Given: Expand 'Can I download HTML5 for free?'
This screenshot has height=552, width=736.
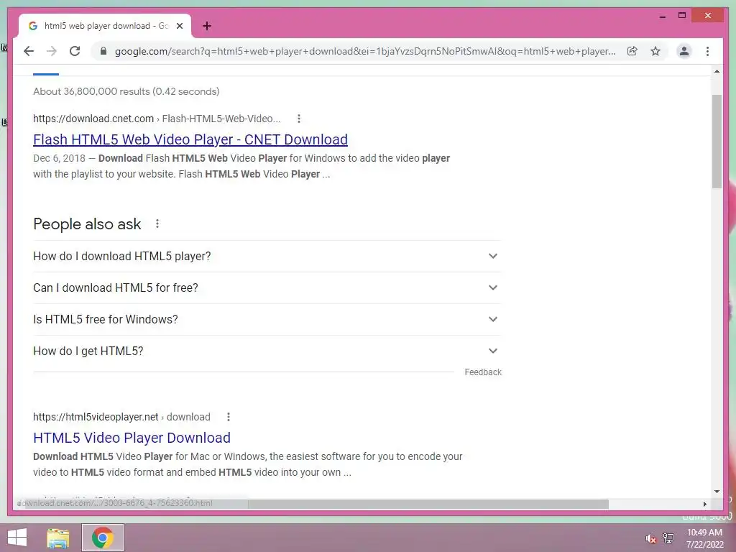Looking at the screenshot, I should tap(267, 287).
